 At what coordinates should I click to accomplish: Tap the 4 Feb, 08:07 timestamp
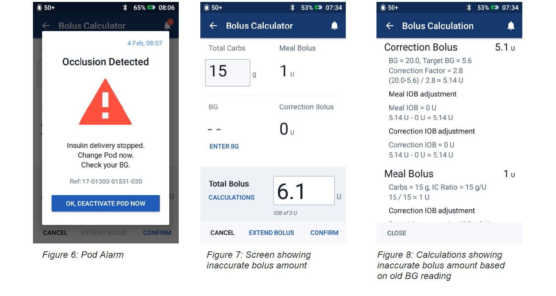click(x=145, y=43)
